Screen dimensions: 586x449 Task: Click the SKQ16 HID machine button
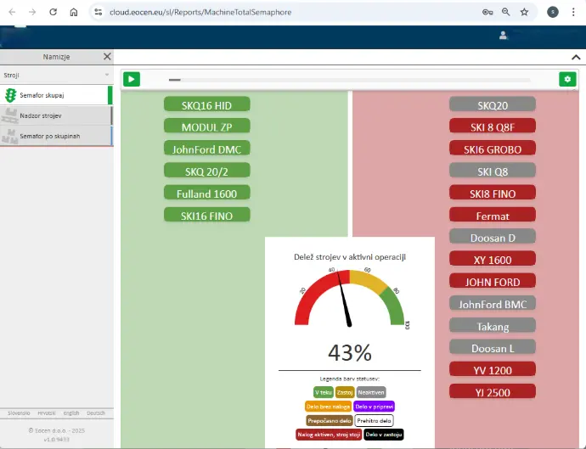coord(206,105)
